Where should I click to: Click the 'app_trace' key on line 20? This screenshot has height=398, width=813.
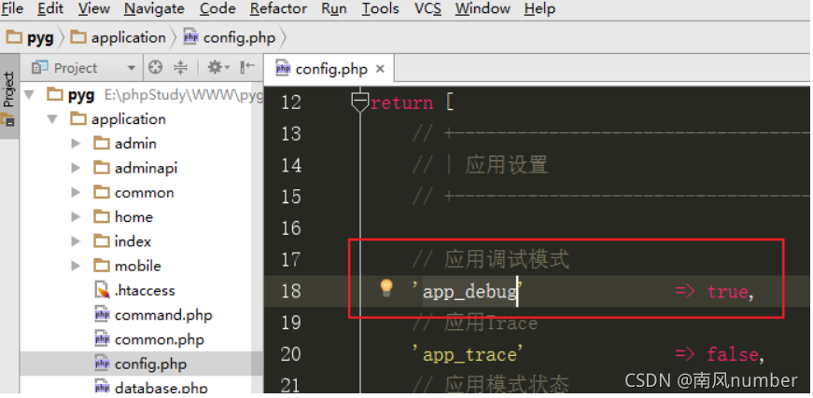468,354
